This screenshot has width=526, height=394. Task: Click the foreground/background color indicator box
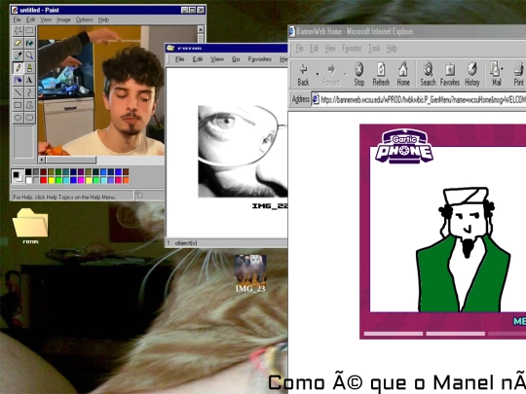click(18, 176)
